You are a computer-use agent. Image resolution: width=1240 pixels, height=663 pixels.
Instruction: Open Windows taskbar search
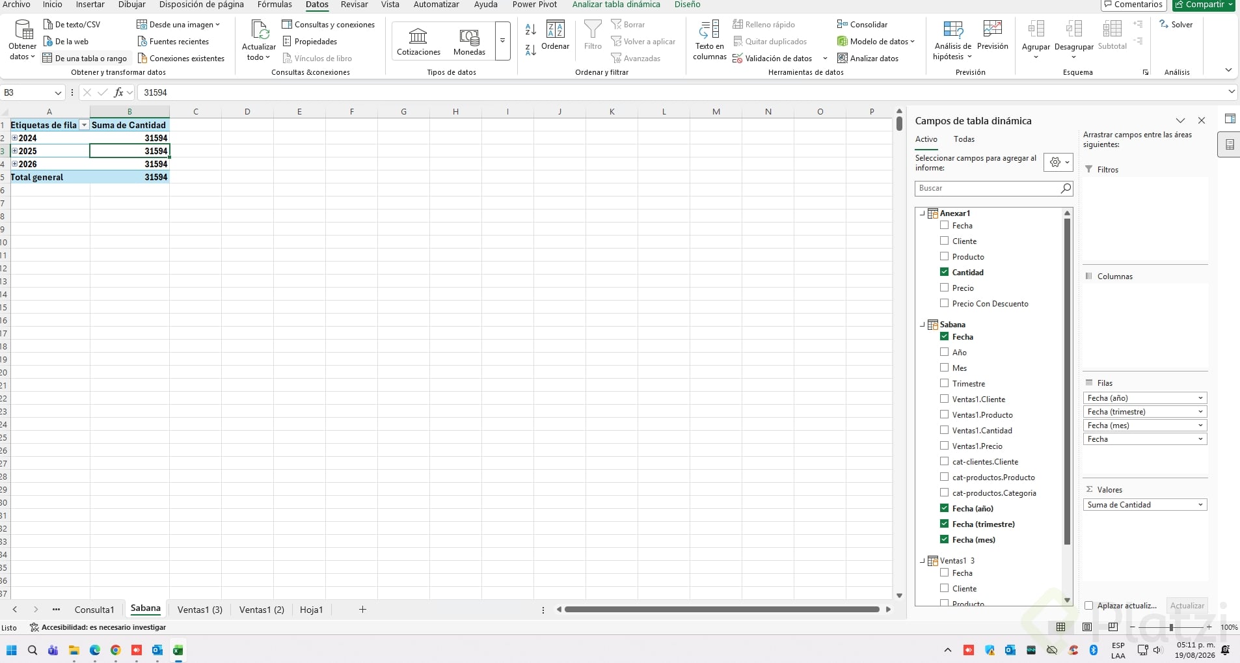tap(33, 650)
